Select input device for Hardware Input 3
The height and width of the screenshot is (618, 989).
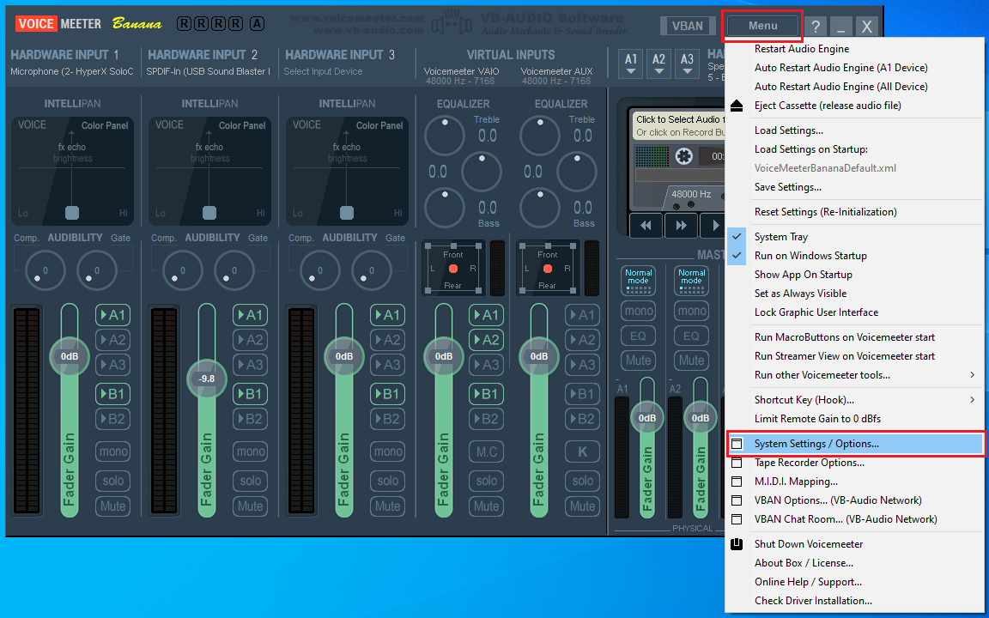pos(323,72)
